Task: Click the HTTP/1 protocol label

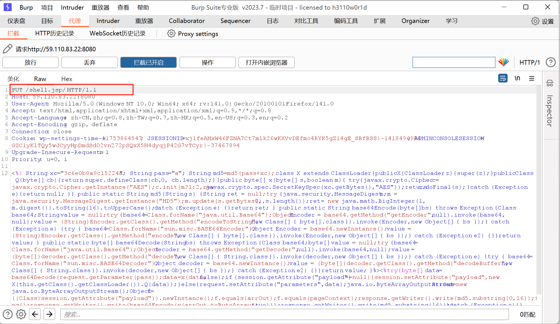Action: click(x=529, y=62)
